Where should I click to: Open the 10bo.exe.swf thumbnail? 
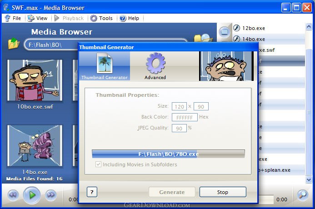click(35, 80)
